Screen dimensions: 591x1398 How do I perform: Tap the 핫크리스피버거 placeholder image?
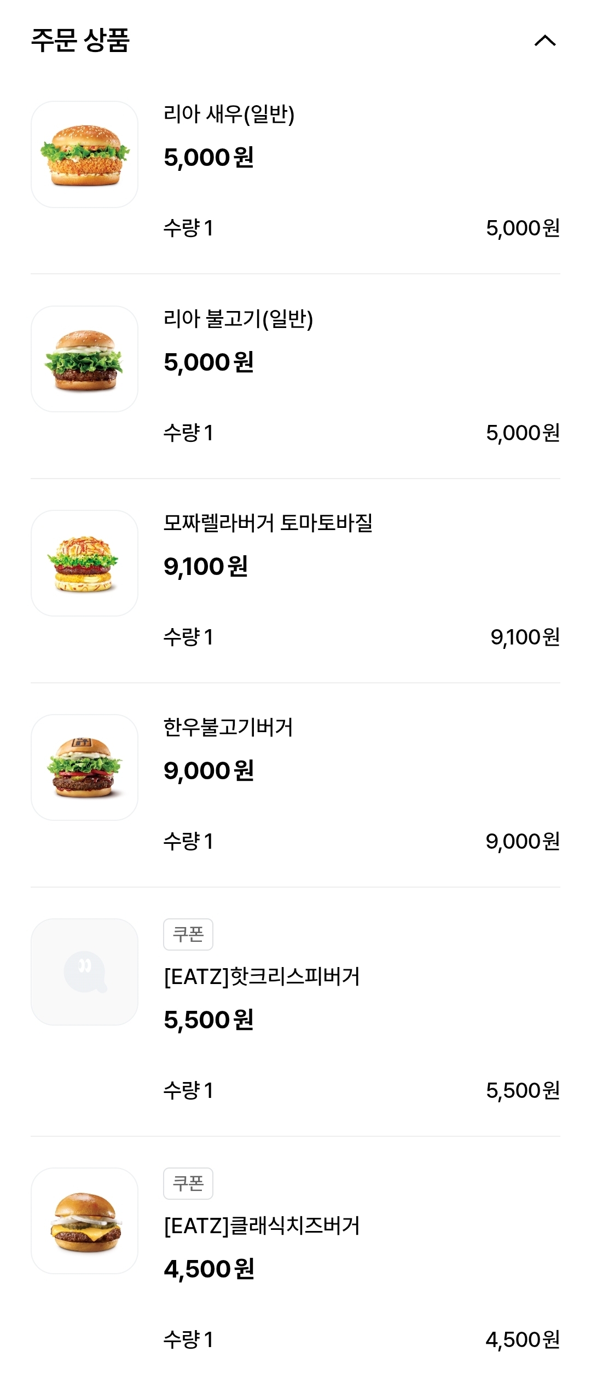[x=84, y=971]
